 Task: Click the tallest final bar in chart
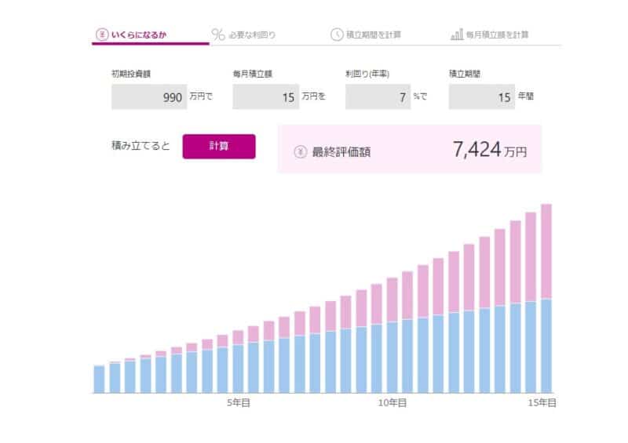pos(546,299)
